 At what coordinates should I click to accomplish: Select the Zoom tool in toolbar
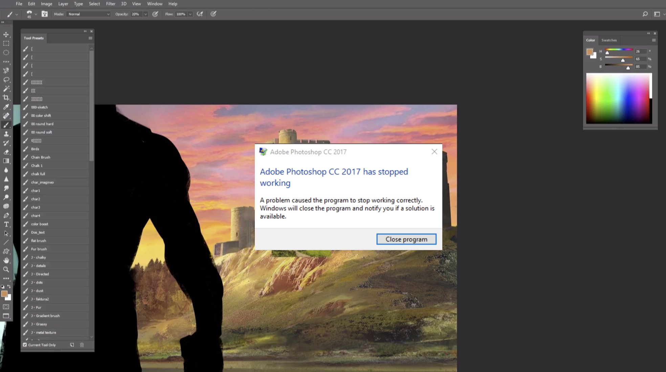pos(6,269)
